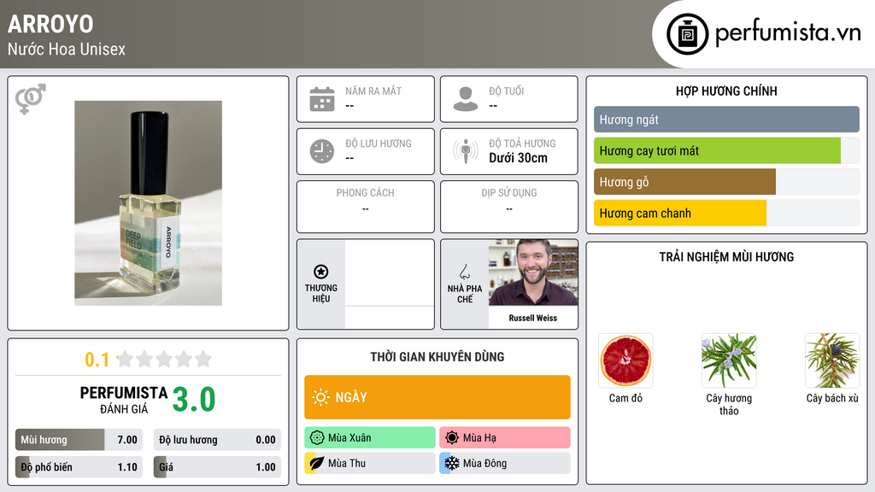875x492 pixels.
Task: Click the leaf icon for Mùa Thu
Action: click(x=317, y=463)
